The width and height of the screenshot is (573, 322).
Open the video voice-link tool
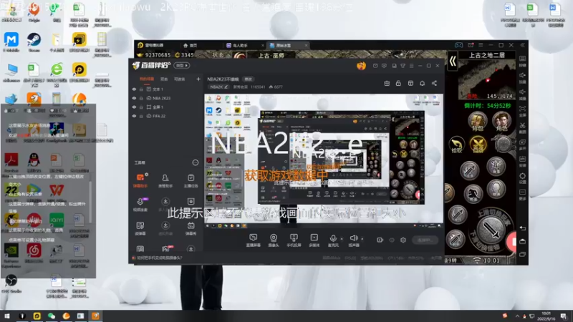[x=140, y=205]
